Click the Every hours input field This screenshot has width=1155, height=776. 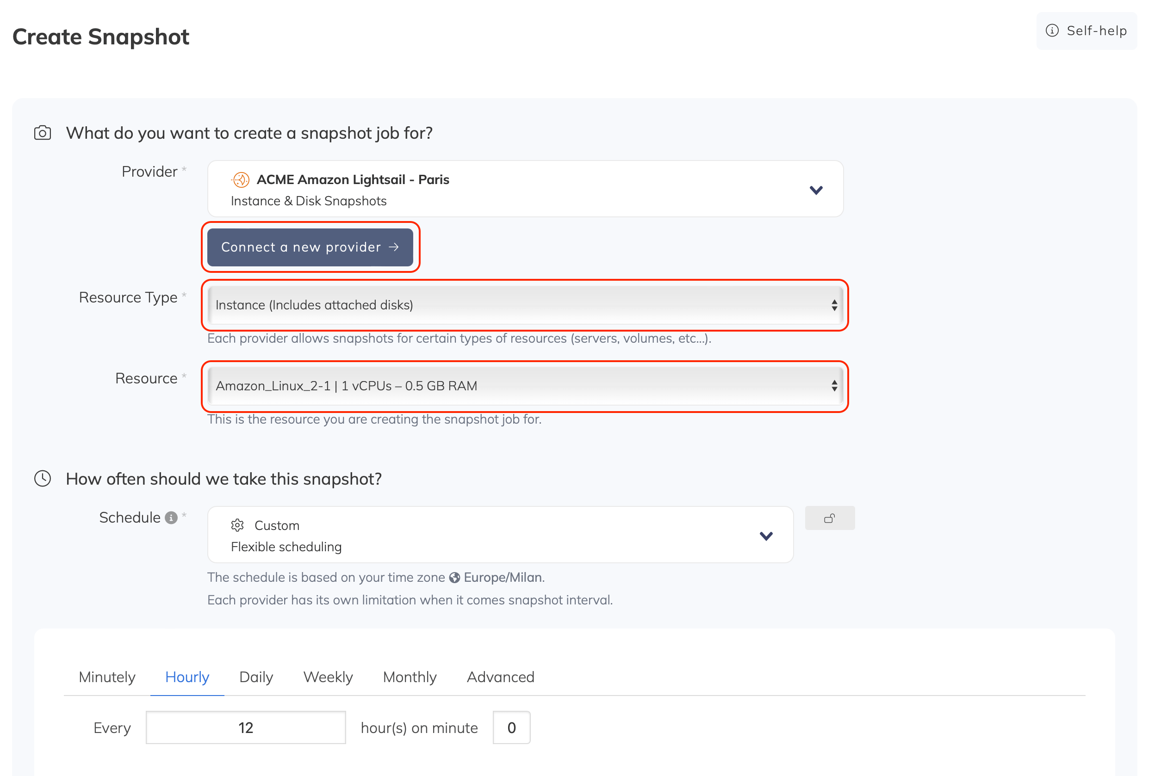pos(246,727)
